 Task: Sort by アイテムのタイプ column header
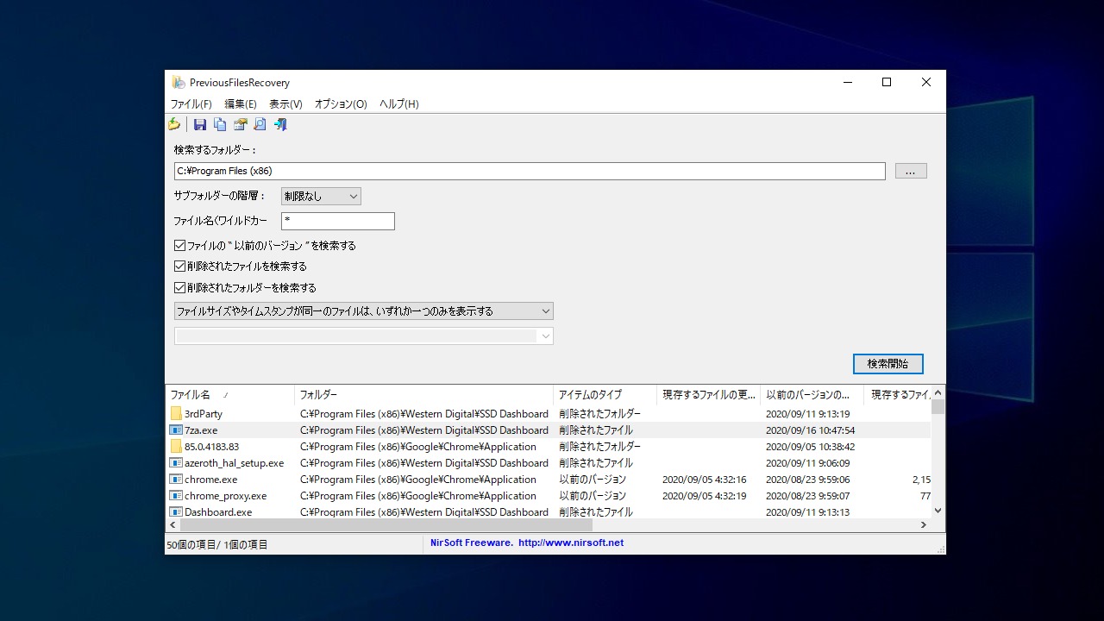click(x=605, y=395)
